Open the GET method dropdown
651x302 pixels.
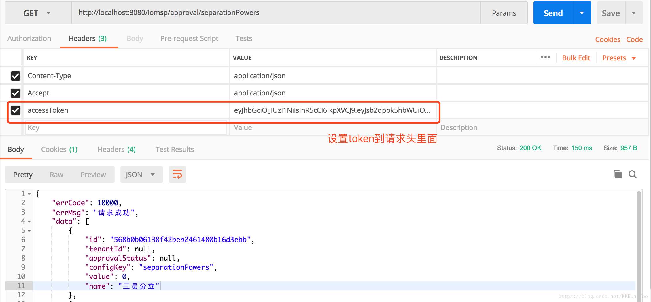coord(38,13)
